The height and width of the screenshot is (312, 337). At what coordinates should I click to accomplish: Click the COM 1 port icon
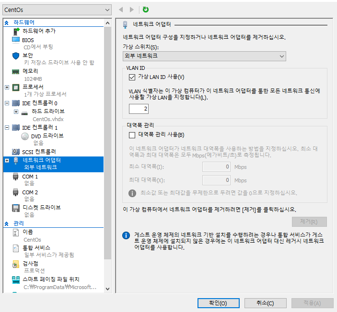[15, 177]
